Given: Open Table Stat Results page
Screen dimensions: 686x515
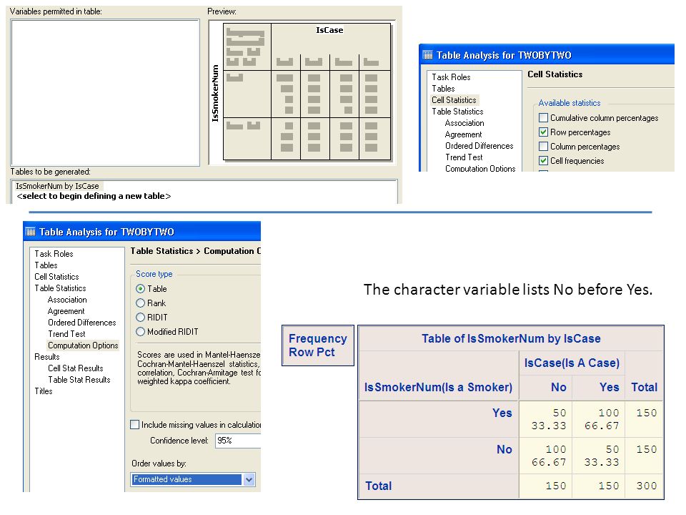Looking at the screenshot, I should click(x=79, y=379).
